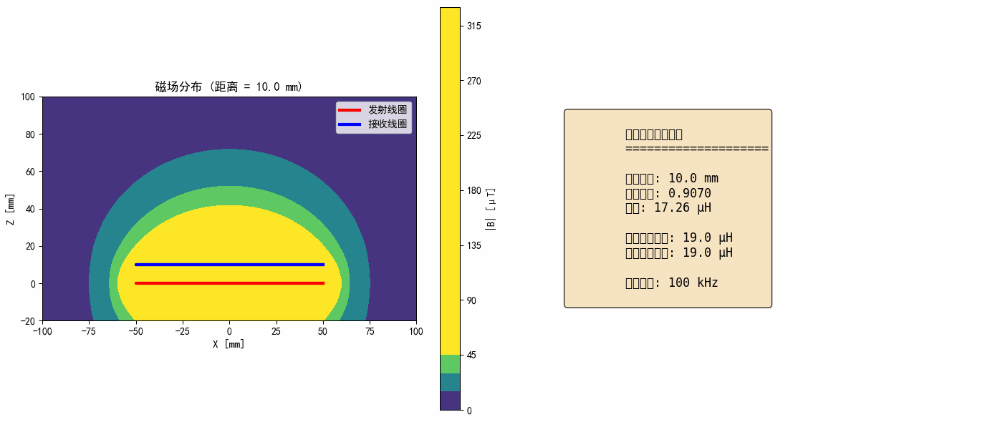Click the red line sample in the legend
Viewport: 995px width, 422px height.
click(x=350, y=110)
